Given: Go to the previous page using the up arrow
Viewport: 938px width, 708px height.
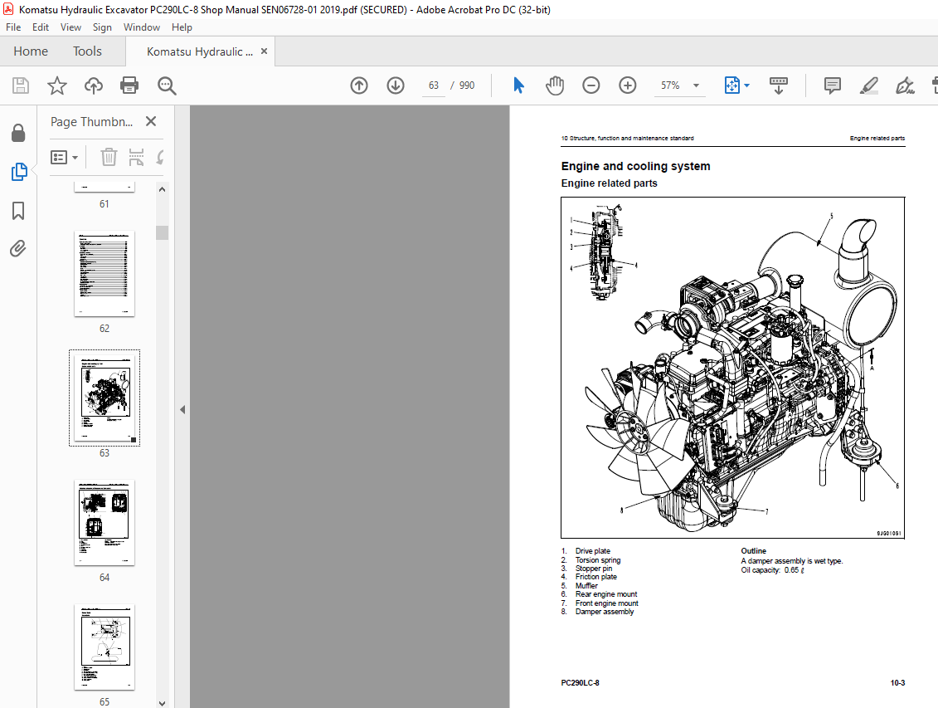Looking at the screenshot, I should (359, 85).
